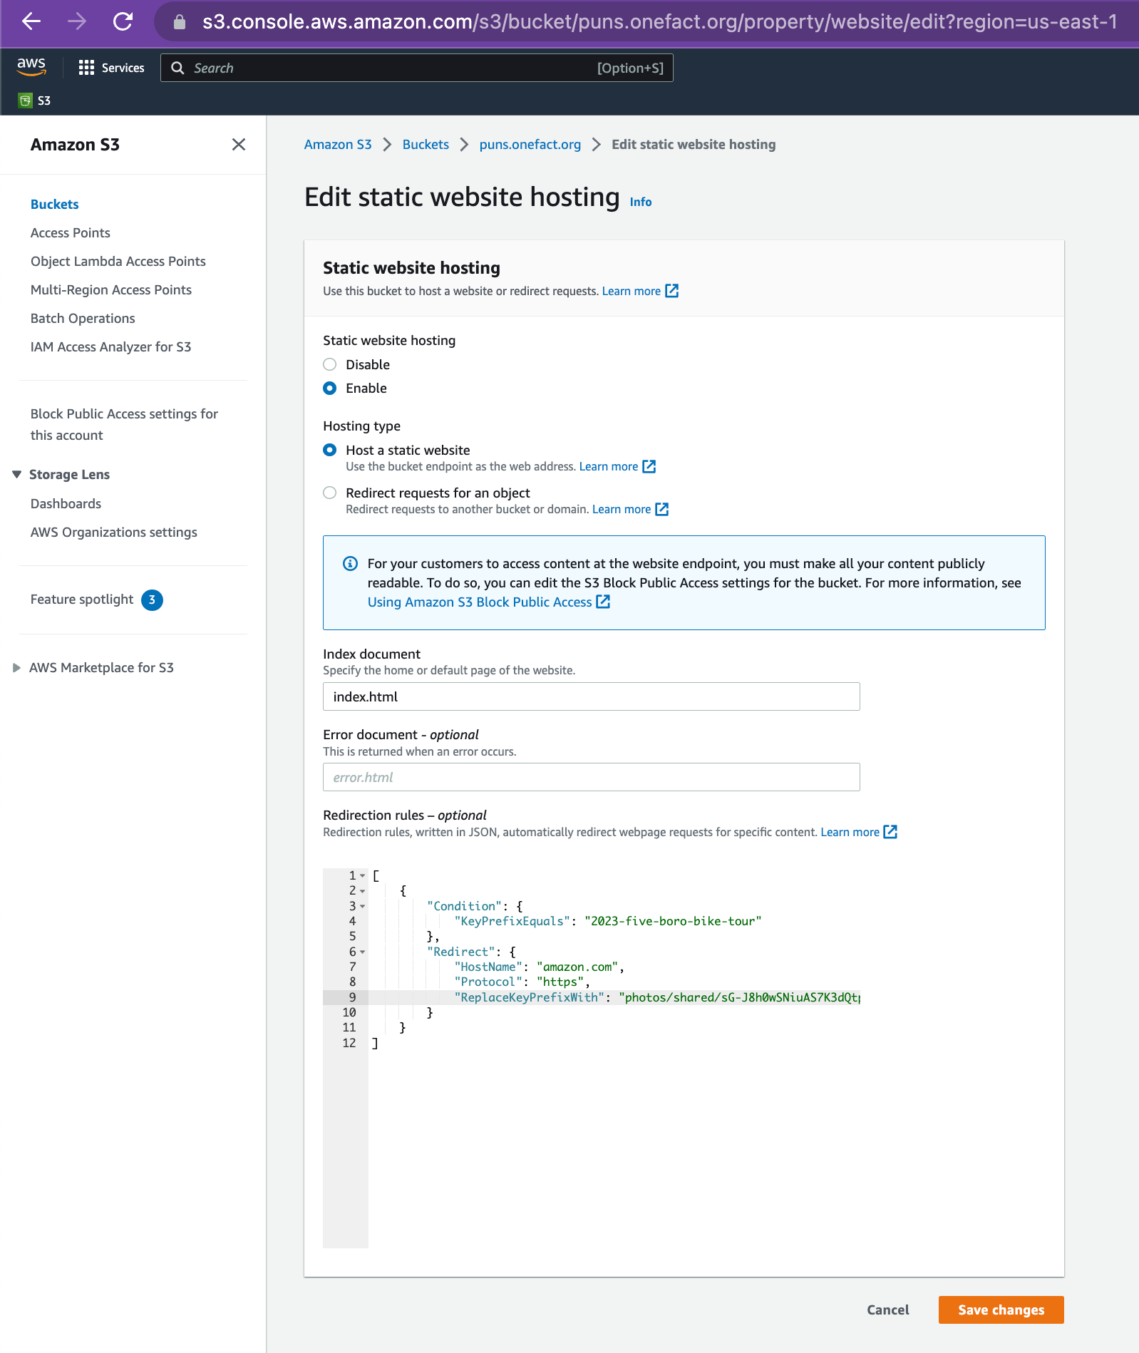This screenshot has height=1353, width=1139.
Task: Click Learn more for Redirect requests
Action: click(x=630, y=509)
